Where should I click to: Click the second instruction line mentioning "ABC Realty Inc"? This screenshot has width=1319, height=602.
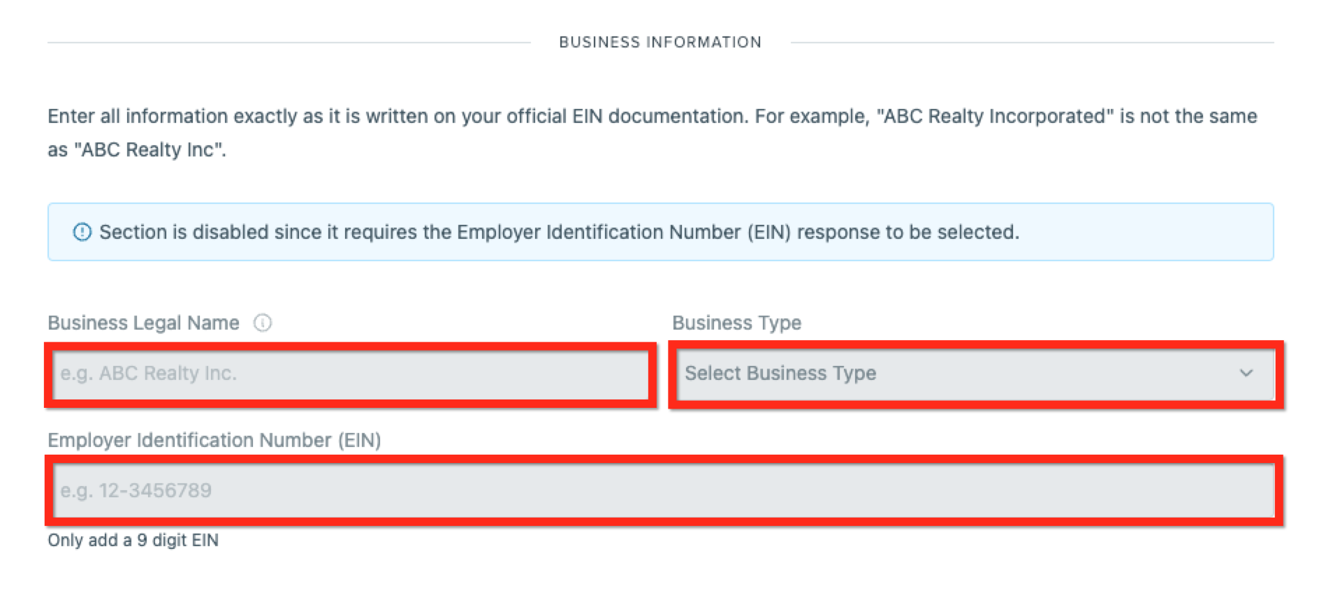pos(137,149)
